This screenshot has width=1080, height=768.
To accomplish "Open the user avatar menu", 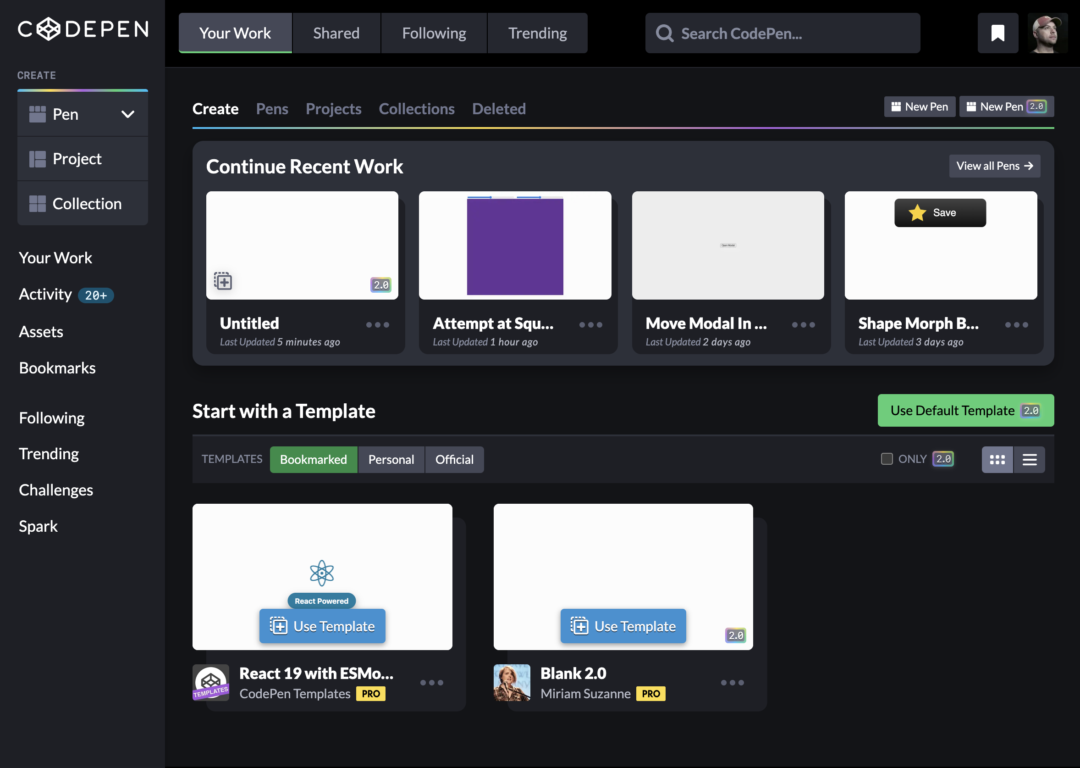I will point(1047,33).
